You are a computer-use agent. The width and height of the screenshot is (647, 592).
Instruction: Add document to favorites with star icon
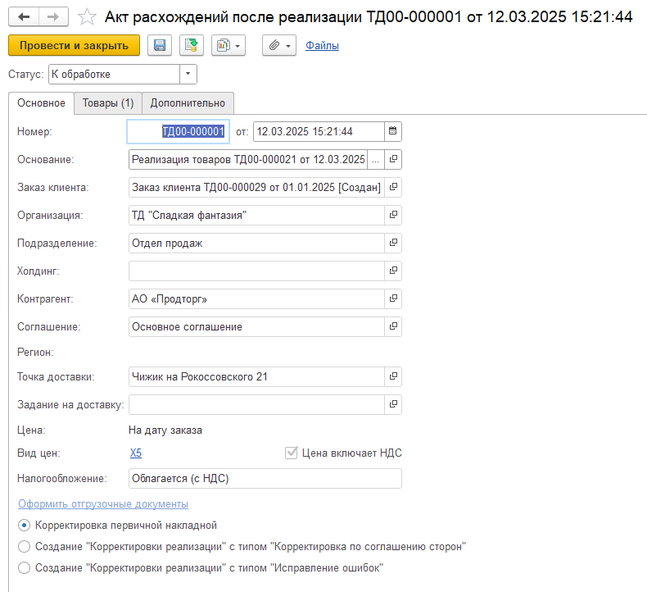pyautogui.click(x=85, y=16)
